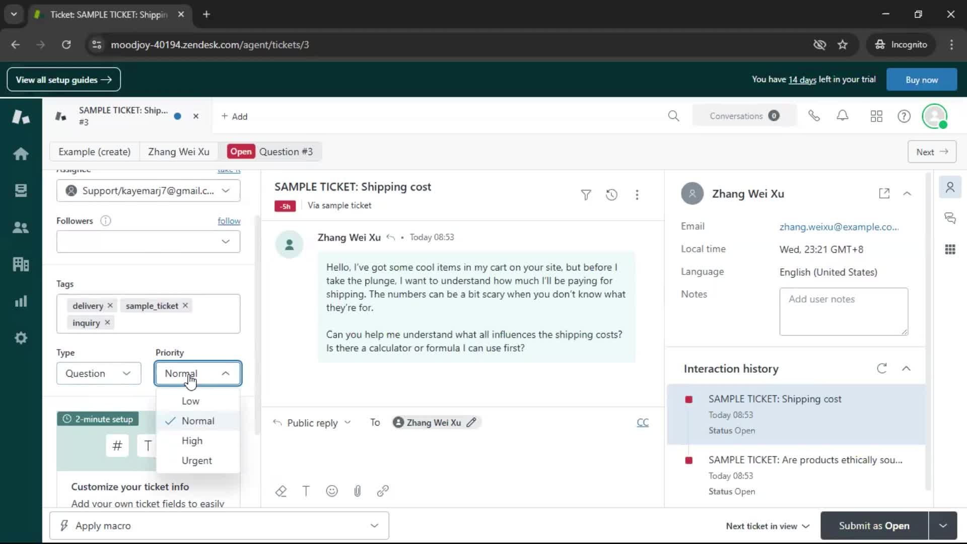
Task: Open the user profile avatar
Action: pyautogui.click(x=935, y=116)
